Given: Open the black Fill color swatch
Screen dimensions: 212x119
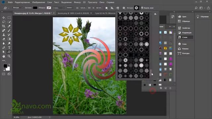Looking at the screenshot, I should point(35,8).
